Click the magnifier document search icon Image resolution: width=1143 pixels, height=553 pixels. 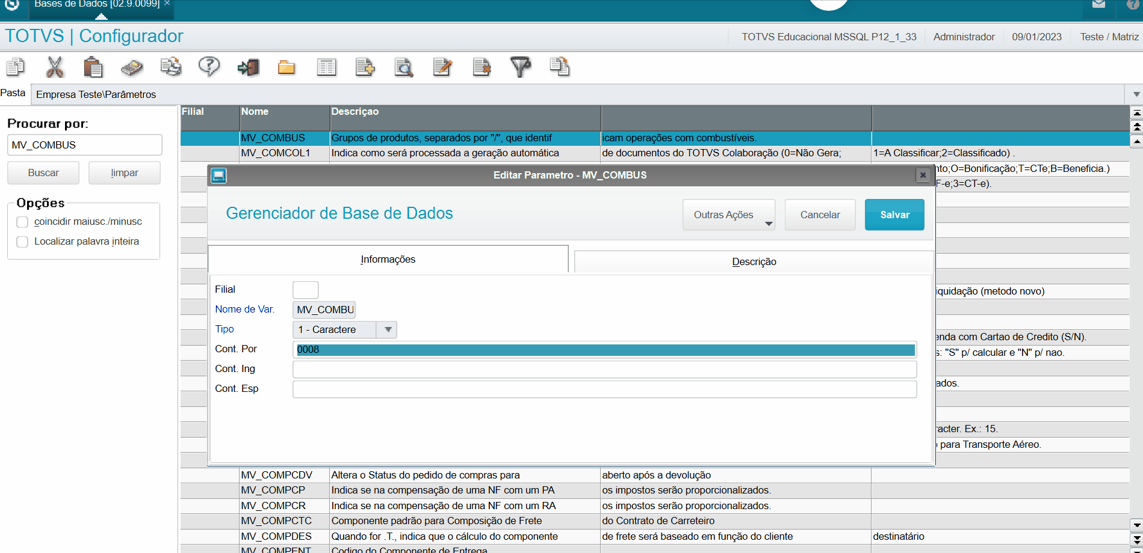(403, 67)
